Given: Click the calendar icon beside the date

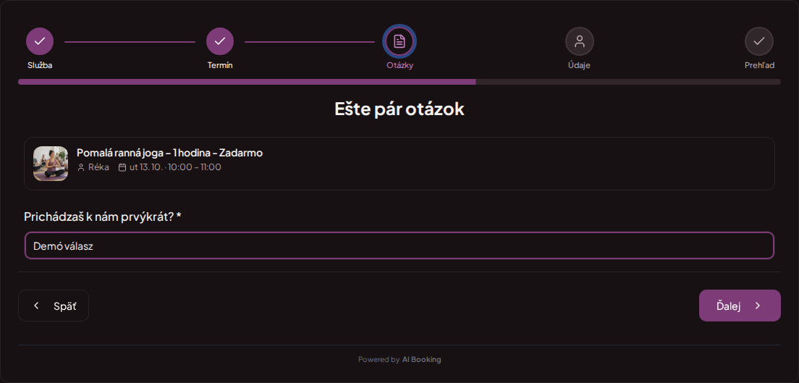Looking at the screenshot, I should click(122, 167).
